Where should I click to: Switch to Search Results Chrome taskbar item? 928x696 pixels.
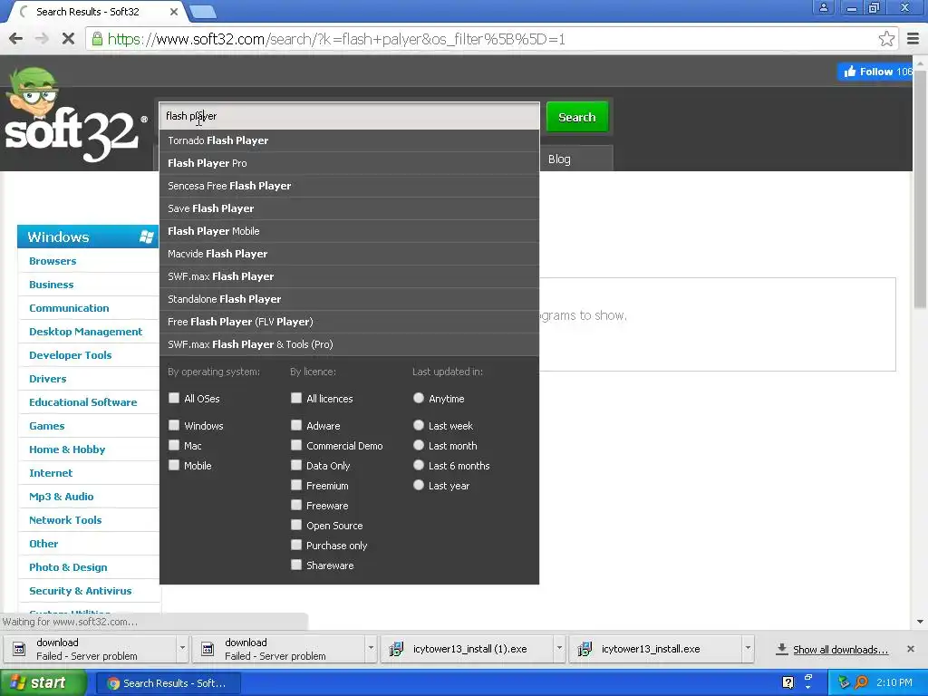coord(168,683)
